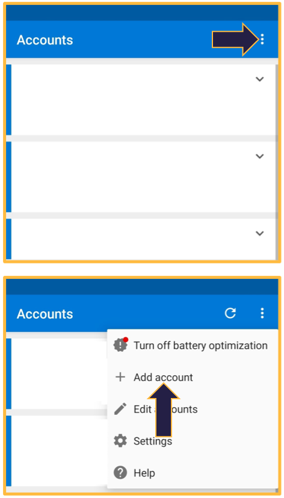Select the Settings menu entry text
This screenshot has width=284, height=498.
point(153,441)
